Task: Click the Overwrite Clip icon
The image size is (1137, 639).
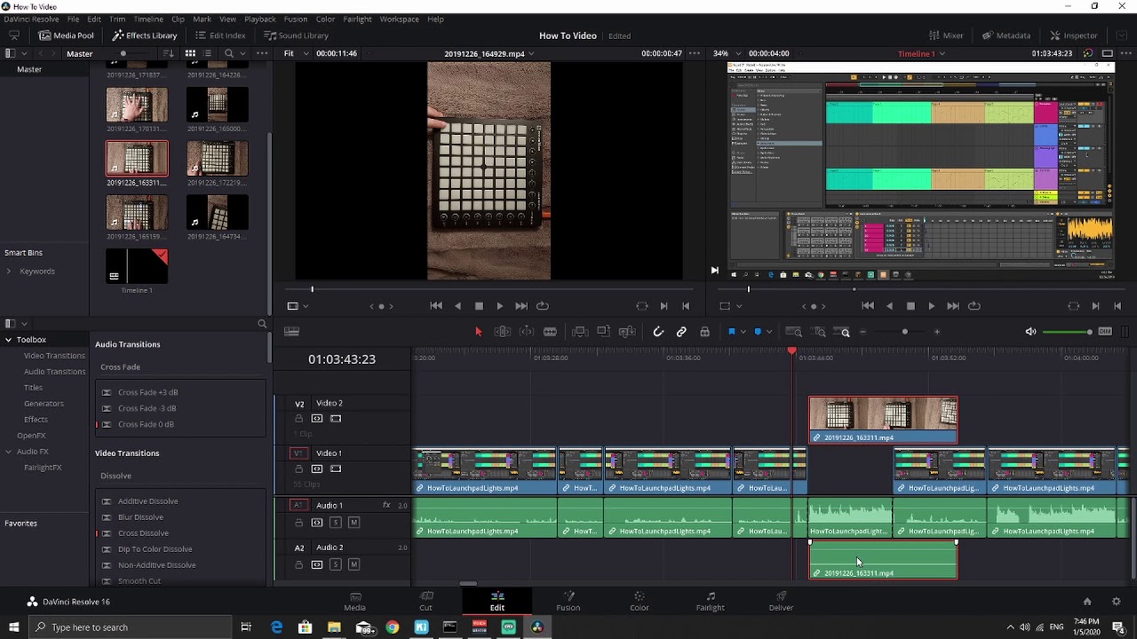Action: [603, 332]
